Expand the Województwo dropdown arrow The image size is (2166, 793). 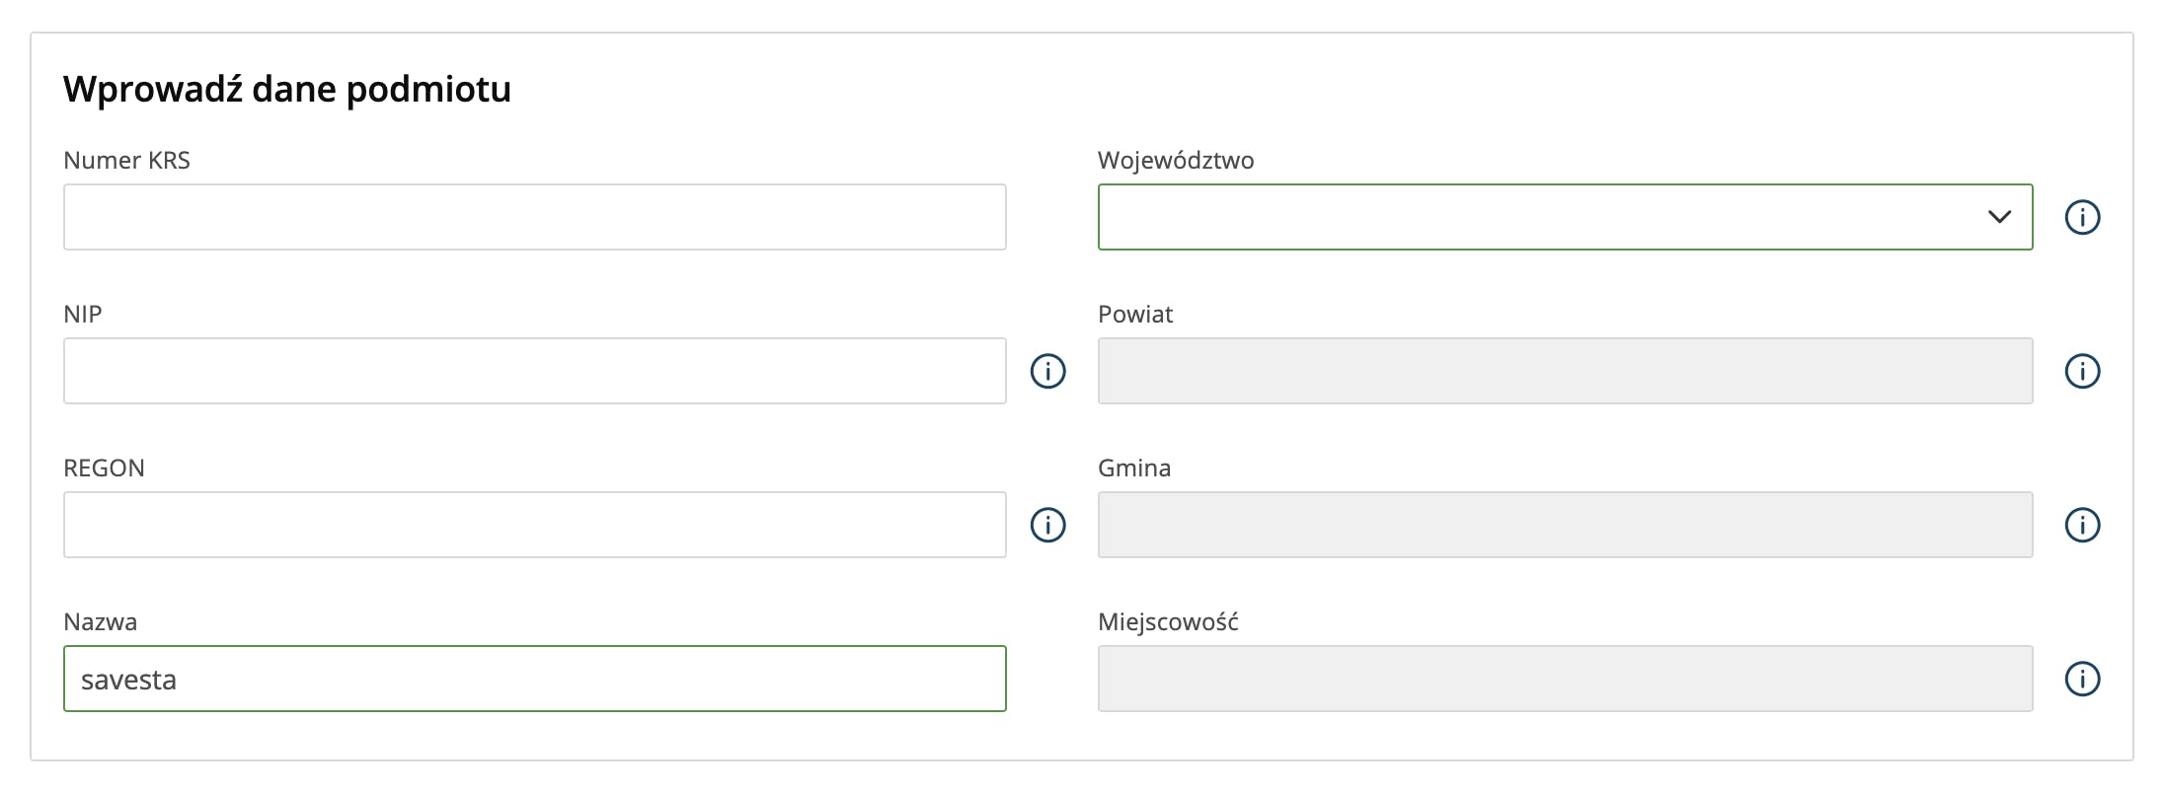(1999, 217)
